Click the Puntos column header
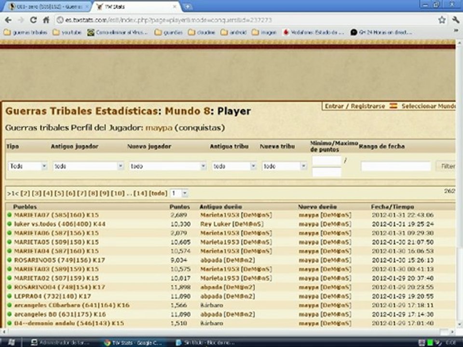The height and width of the screenshot is (347, 463). point(179,207)
